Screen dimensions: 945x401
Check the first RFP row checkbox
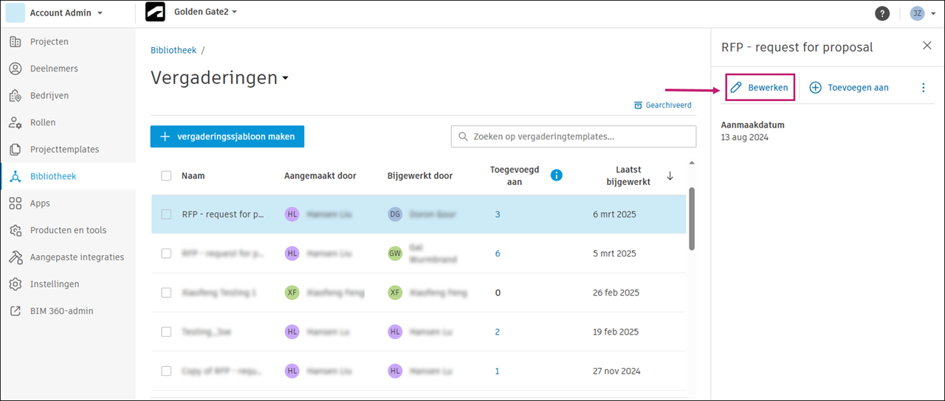tap(166, 215)
